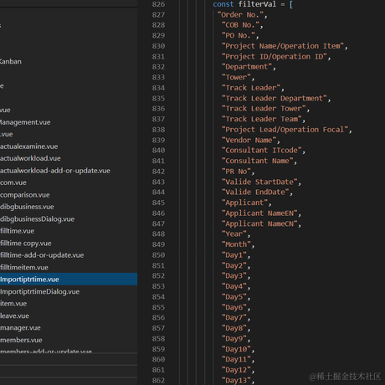Viewport: 385px width, 385px height.
Task: Click line number 862 in the gutter
Action: pyautogui.click(x=158, y=380)
